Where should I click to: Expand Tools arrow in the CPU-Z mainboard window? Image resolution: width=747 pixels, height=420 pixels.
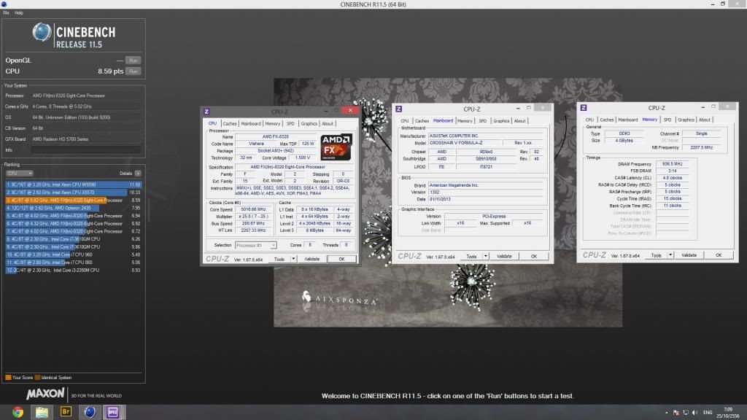[485, 256]
